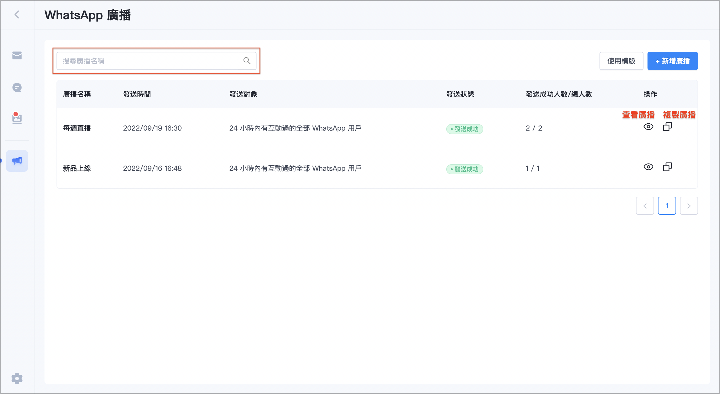Click the 2 / 2 success count
This screenshot has height=394, width=720.
[x=534, y=128]
